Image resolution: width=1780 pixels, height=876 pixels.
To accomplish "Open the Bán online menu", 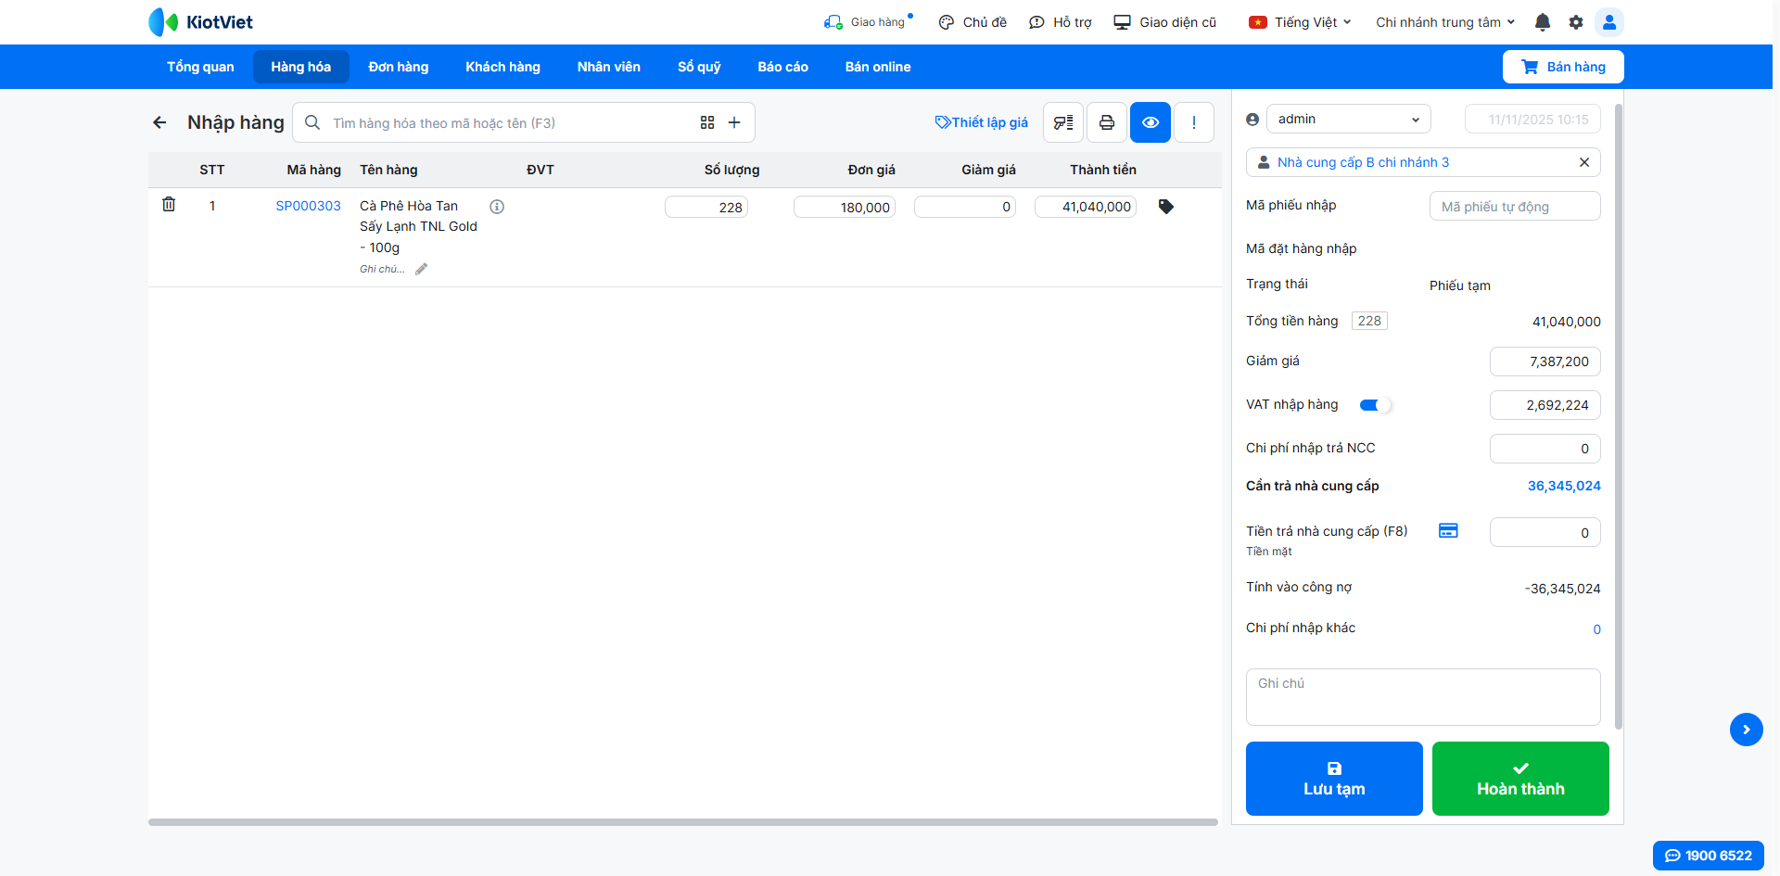I will pyautogui.click(x=878, y=67).
